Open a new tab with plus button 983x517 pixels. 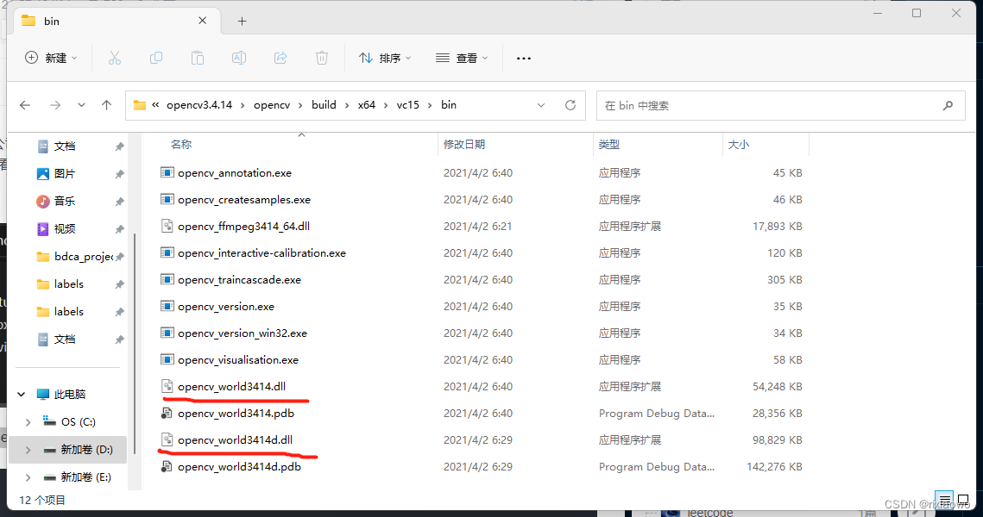click(x=242, y=22)
